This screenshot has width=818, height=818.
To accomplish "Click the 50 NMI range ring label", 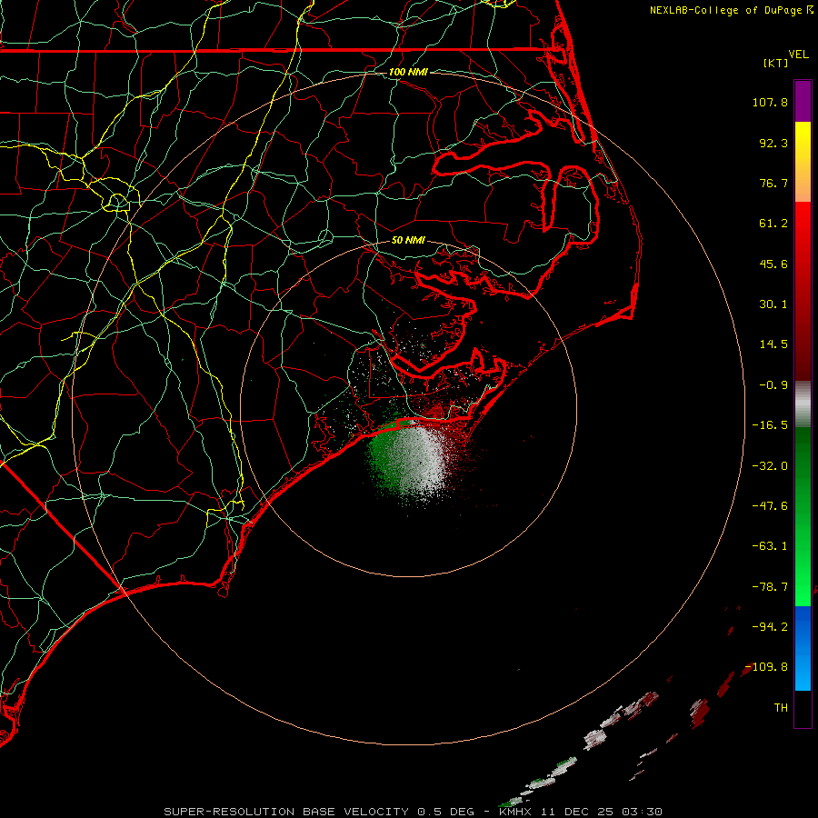I will pyautogui.click(x=408, y=240).
